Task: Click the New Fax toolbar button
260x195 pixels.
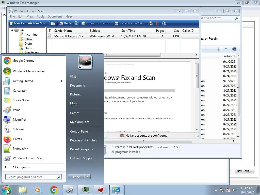Action: (18, 23)
